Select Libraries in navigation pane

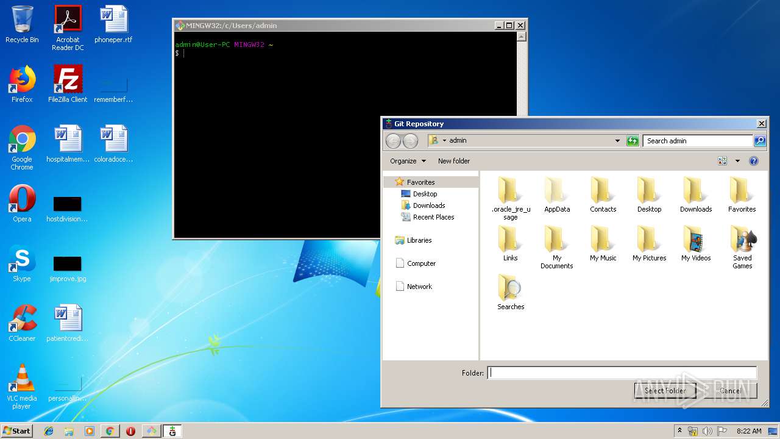tap(413, 240)
